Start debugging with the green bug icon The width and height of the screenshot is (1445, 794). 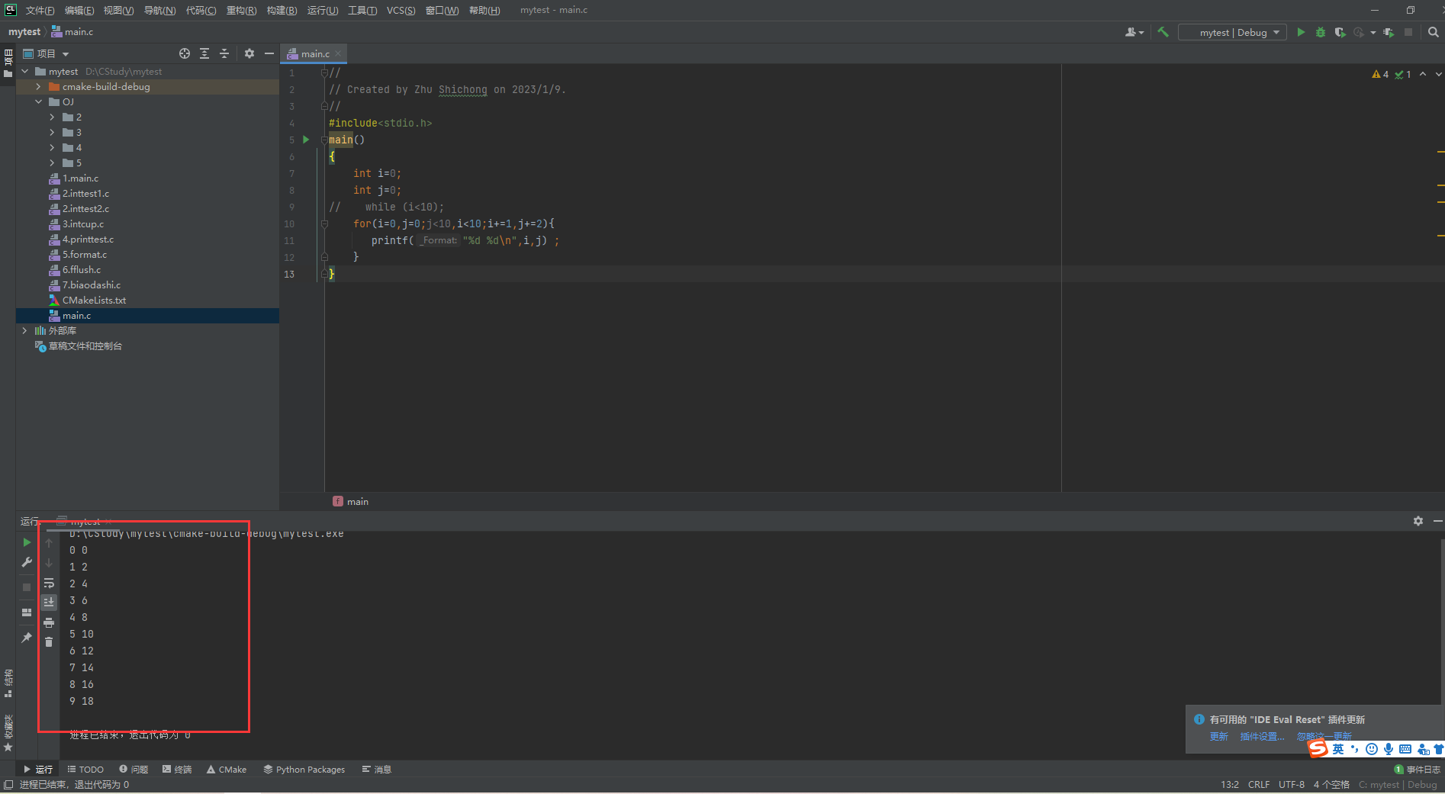pyautogui.click(x=1321, y=32)
